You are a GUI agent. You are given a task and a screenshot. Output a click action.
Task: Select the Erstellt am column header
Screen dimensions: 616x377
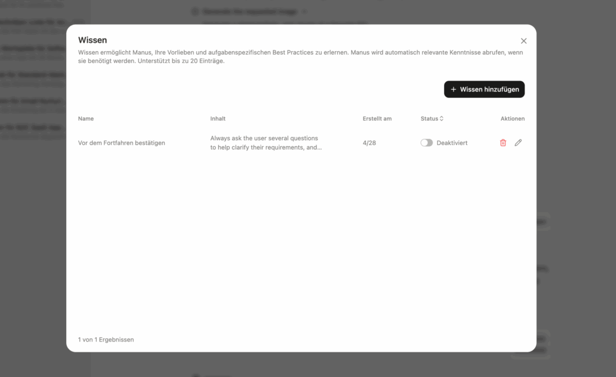[377, 118]
